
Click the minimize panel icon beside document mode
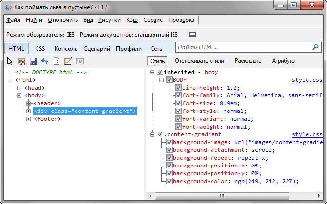pos(192,35)
